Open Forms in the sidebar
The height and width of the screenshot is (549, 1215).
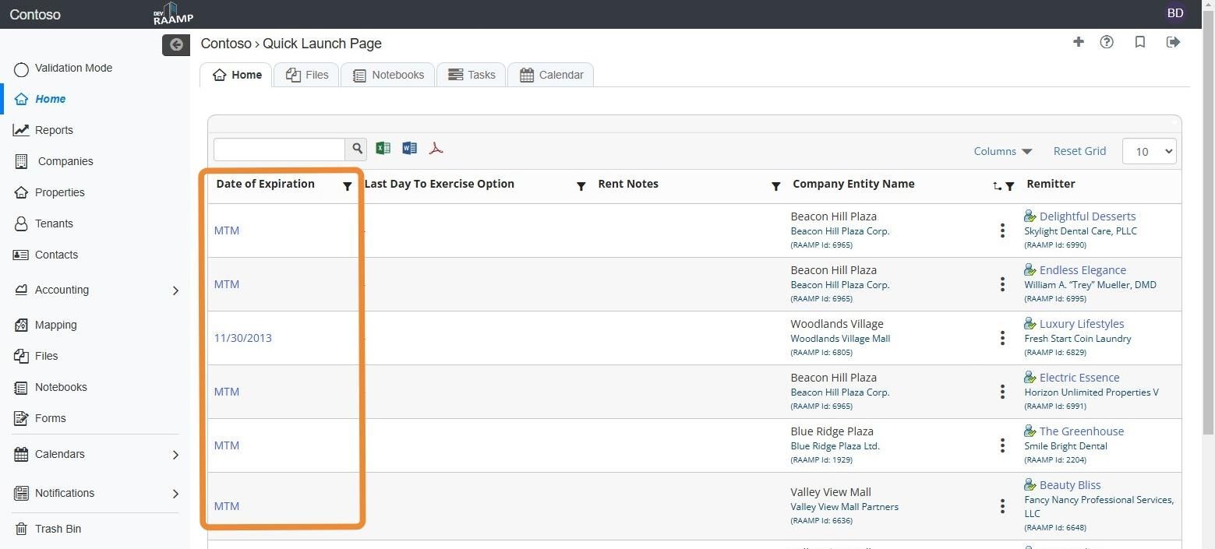50,418
